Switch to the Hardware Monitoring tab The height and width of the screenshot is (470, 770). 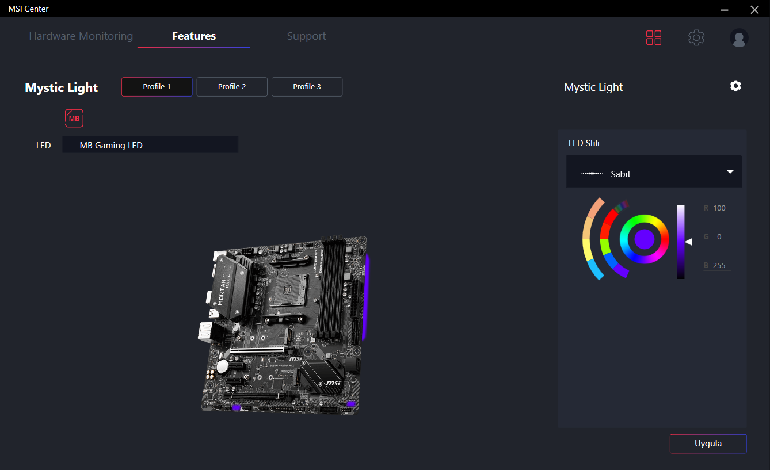(81, 36)
